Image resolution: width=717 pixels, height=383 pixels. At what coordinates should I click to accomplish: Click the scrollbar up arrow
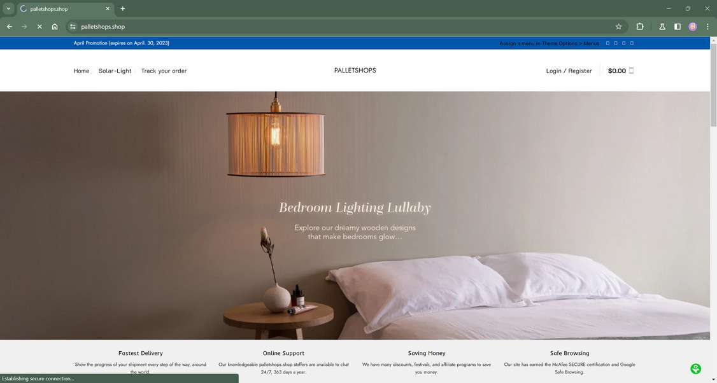coord(713,40)
